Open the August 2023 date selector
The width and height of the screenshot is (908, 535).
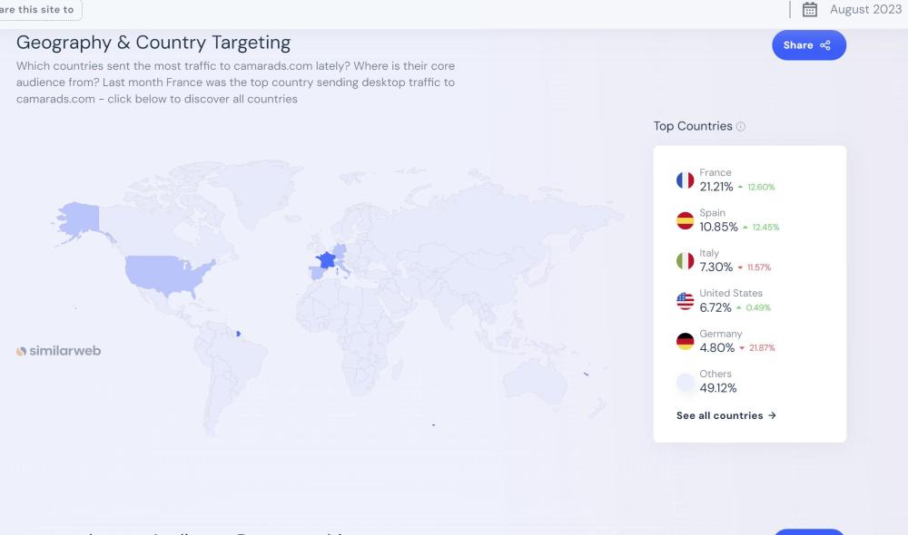click(x=864, y=9)
